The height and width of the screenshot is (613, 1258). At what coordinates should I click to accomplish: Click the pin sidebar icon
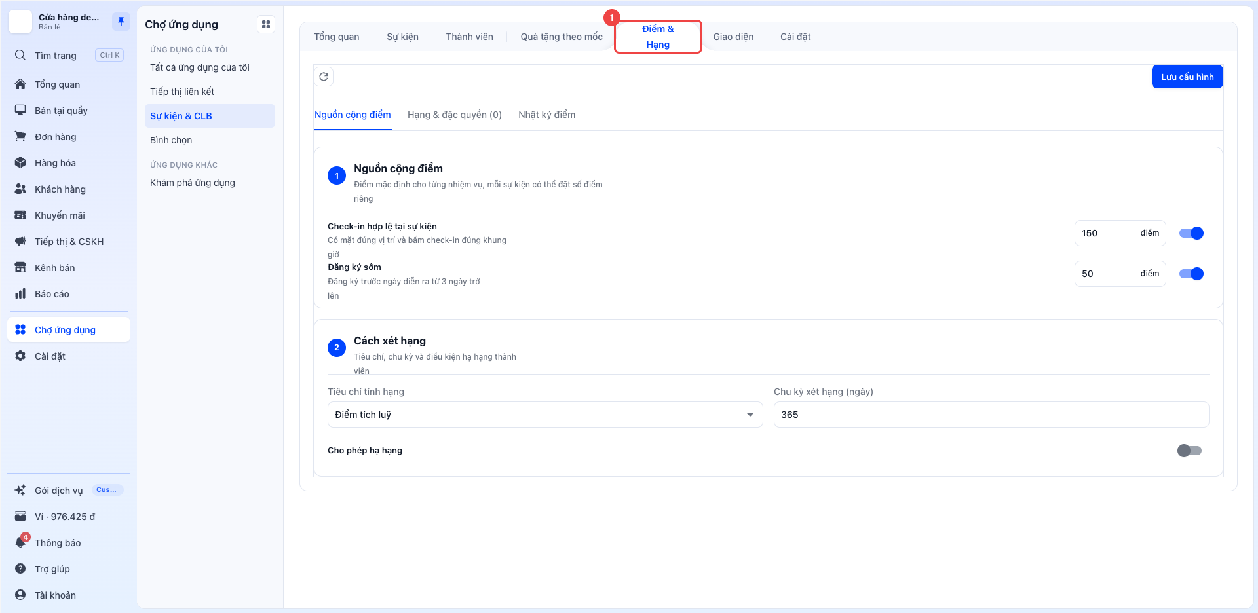pyautogui.click(x=121, y=22)
